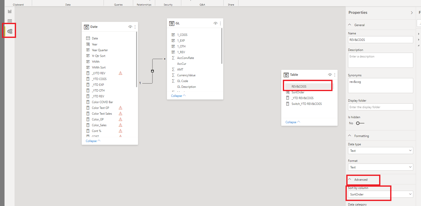This screenshot has width=421, height=206.
Task: Collapse the Advanced section
Action: point(350,179)
